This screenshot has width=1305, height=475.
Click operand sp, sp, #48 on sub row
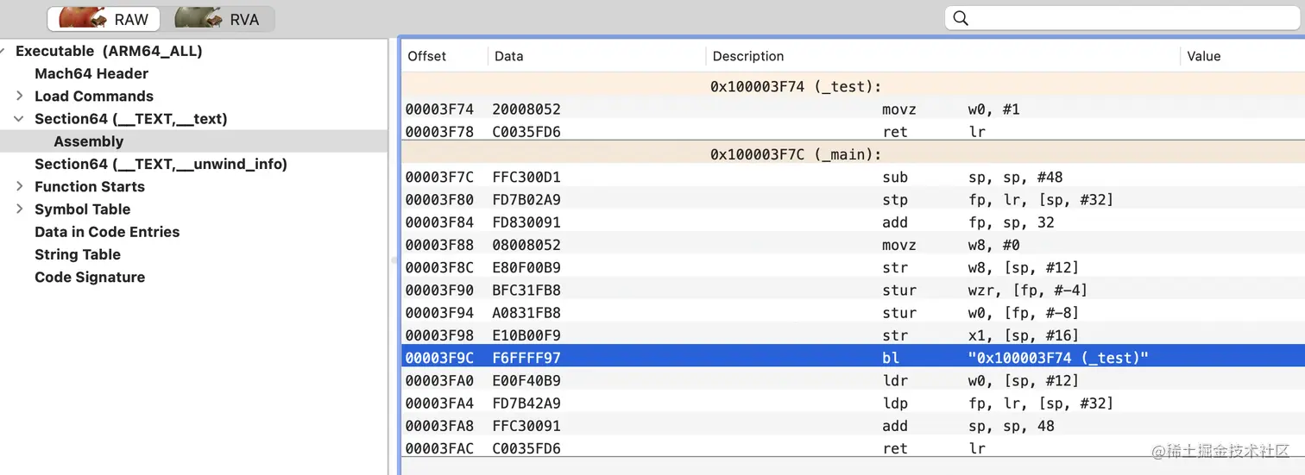click(x=1015, y=177)
